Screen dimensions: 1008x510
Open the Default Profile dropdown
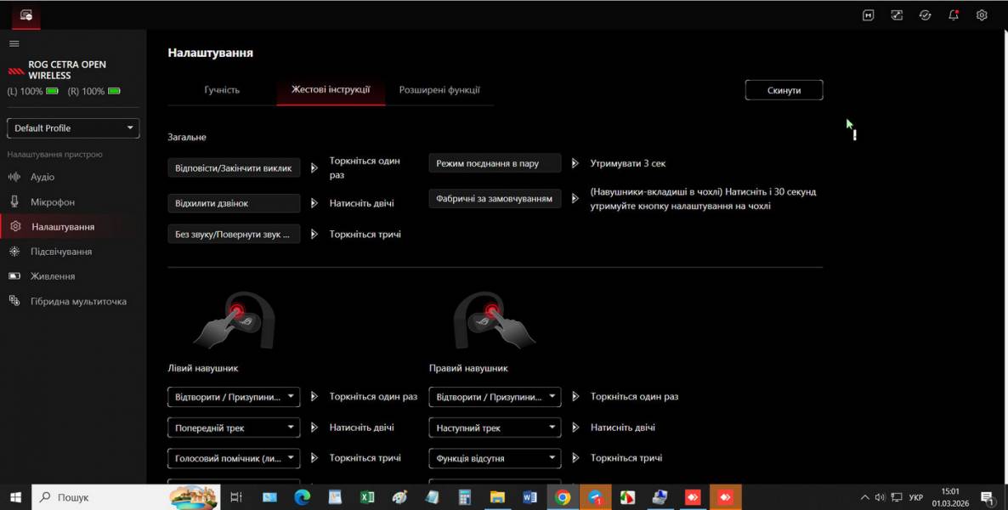click(72, 127)
